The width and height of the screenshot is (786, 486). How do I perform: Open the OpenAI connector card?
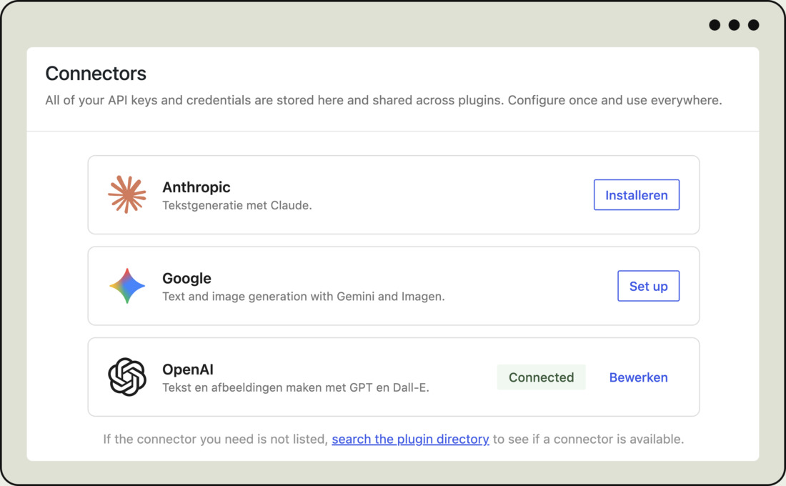pos(393,377)
